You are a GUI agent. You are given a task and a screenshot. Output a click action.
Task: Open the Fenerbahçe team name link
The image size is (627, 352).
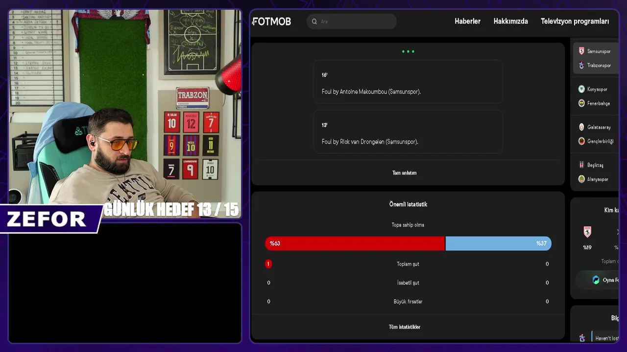coord(599,104)
